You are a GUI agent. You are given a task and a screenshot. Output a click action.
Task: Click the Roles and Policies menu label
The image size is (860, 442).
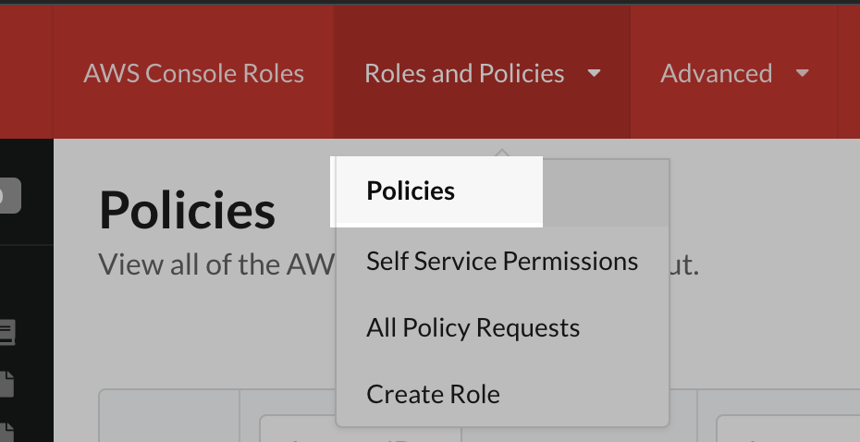pos(464,73)
